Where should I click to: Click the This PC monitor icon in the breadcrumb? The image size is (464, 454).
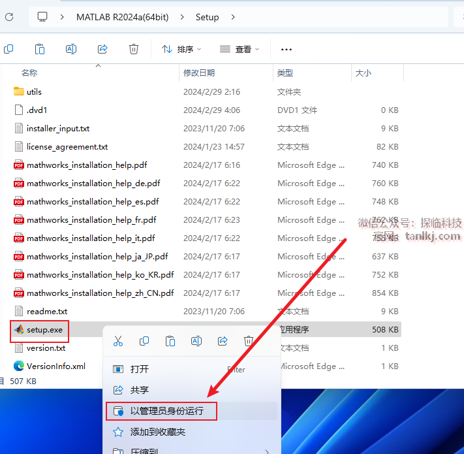pyautogui.click(x=42, y=17)
